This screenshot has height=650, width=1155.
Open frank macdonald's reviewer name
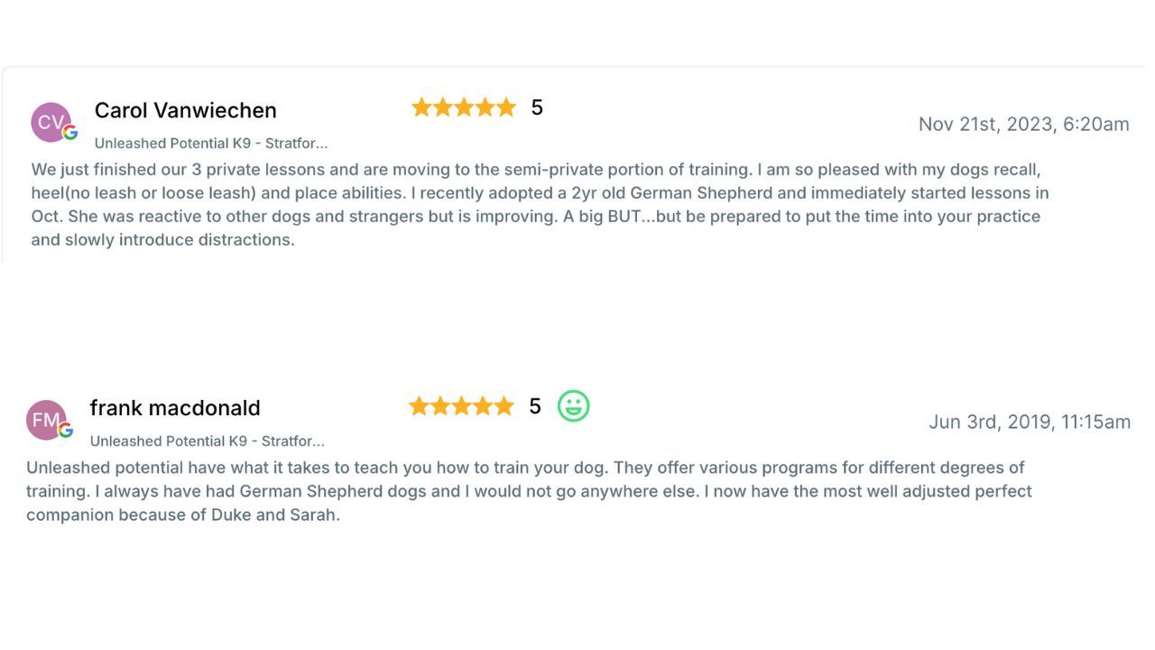(x=175, y=408)
